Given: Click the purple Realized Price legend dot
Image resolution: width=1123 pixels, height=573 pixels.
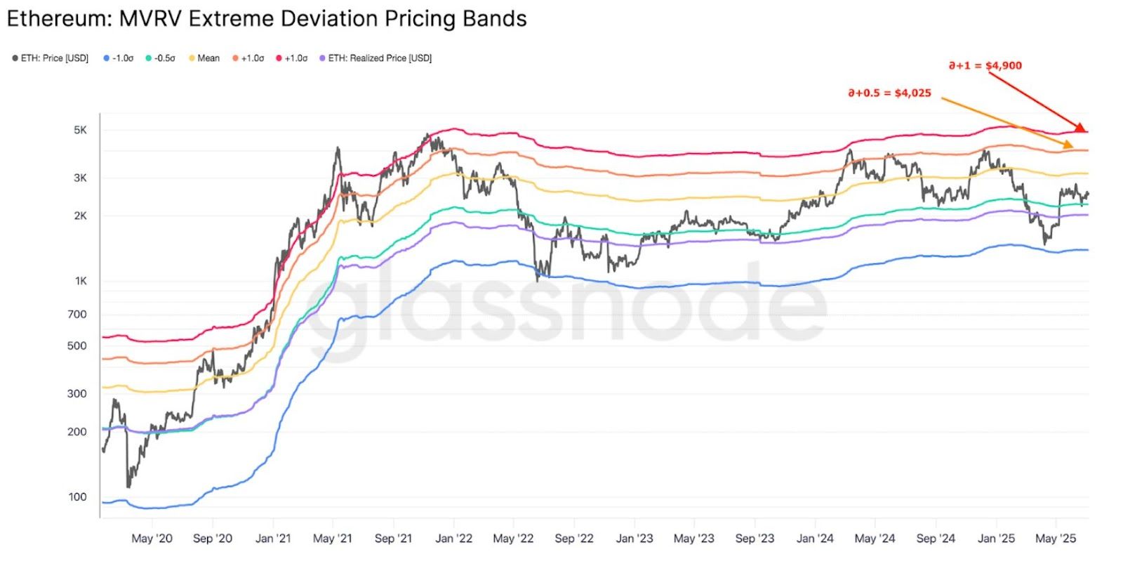Looking at the screenshot, I should coord(323,58).
